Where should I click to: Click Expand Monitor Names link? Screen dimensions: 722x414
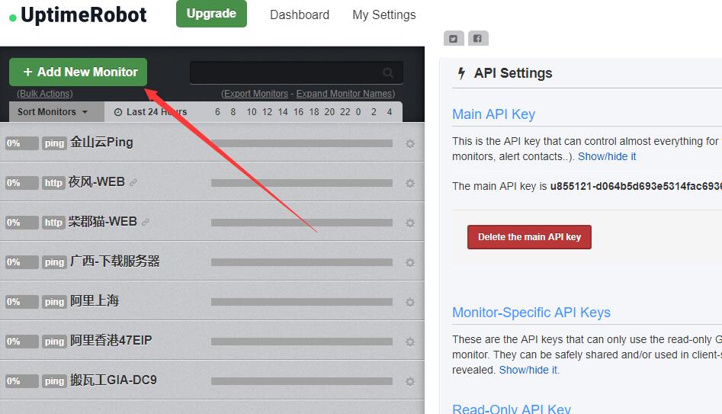point(345,94)
